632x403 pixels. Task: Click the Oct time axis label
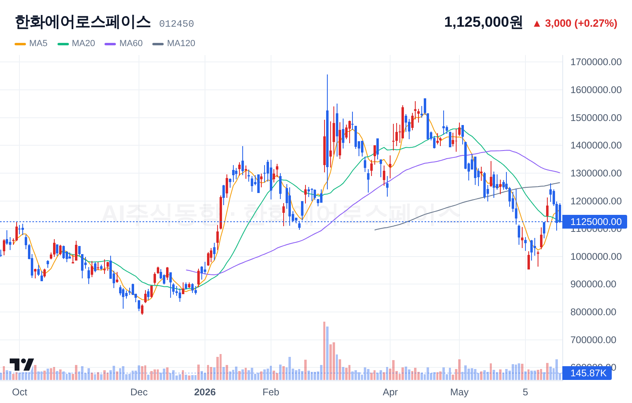click(19, 392)
